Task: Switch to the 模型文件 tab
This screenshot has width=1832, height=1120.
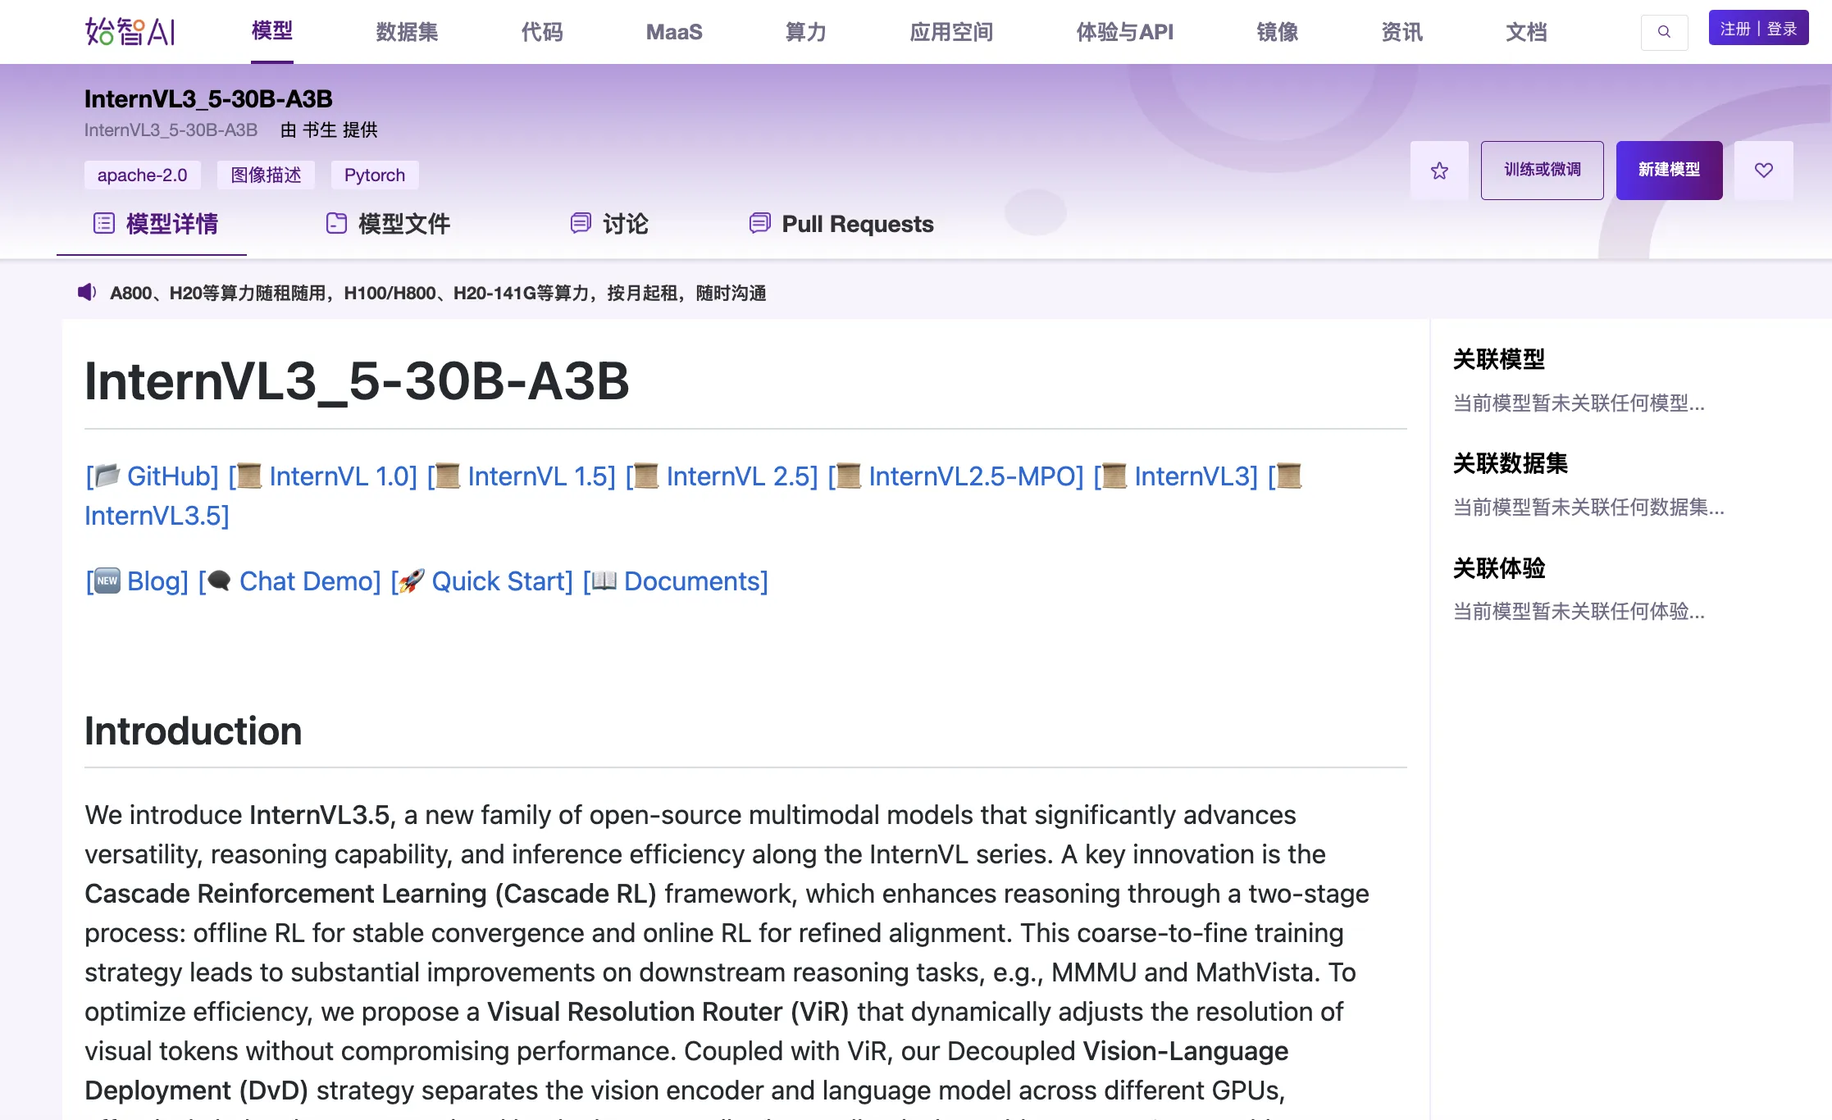Action: pyautogui.click(x=403, y=224)
